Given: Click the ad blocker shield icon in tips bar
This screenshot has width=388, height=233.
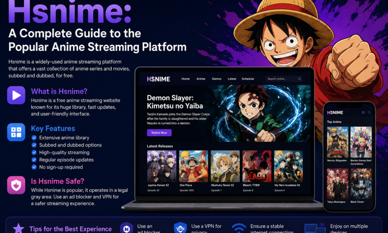Looking at the screenshot, I should (126, 228).
